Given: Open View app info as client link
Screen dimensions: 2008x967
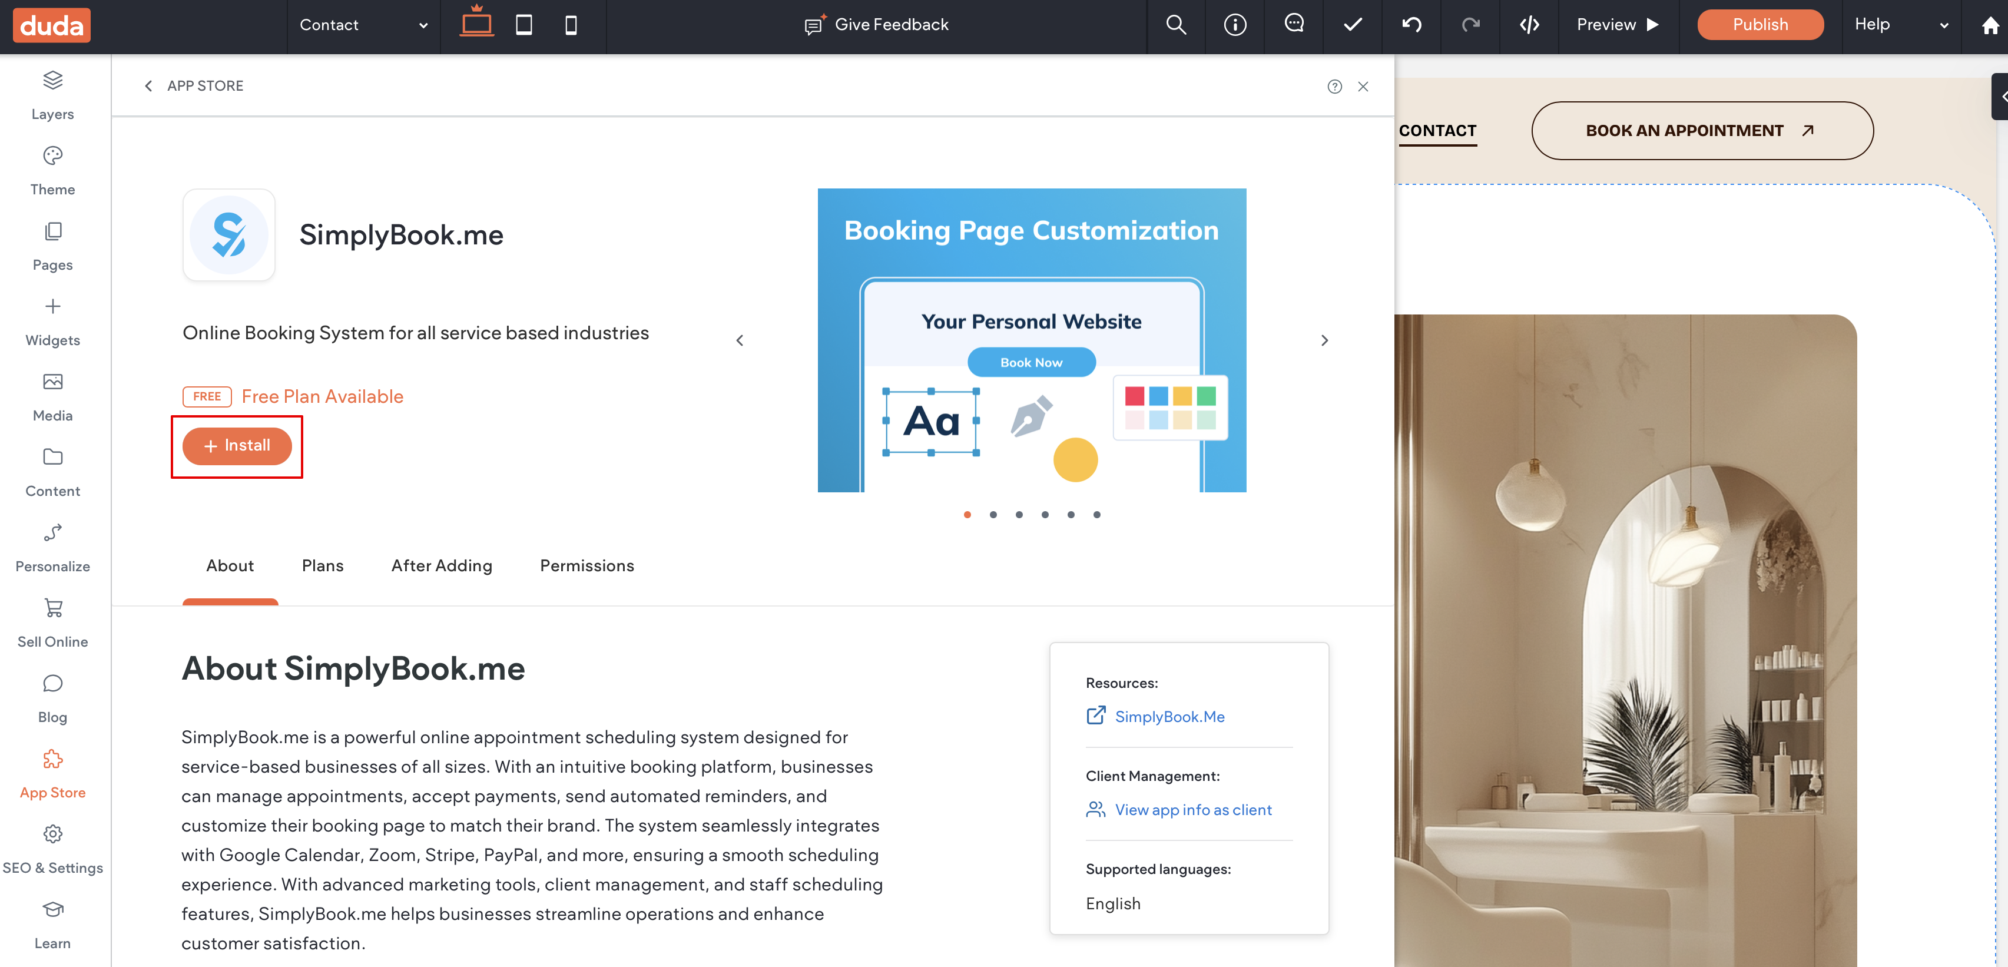Looking at the screenshot, I should [1192, 810].
